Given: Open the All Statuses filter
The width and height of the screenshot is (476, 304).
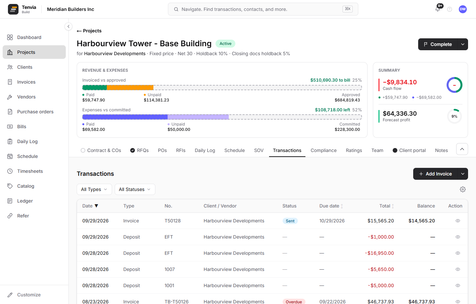Looking at the screenshot, I should point(135,189).
